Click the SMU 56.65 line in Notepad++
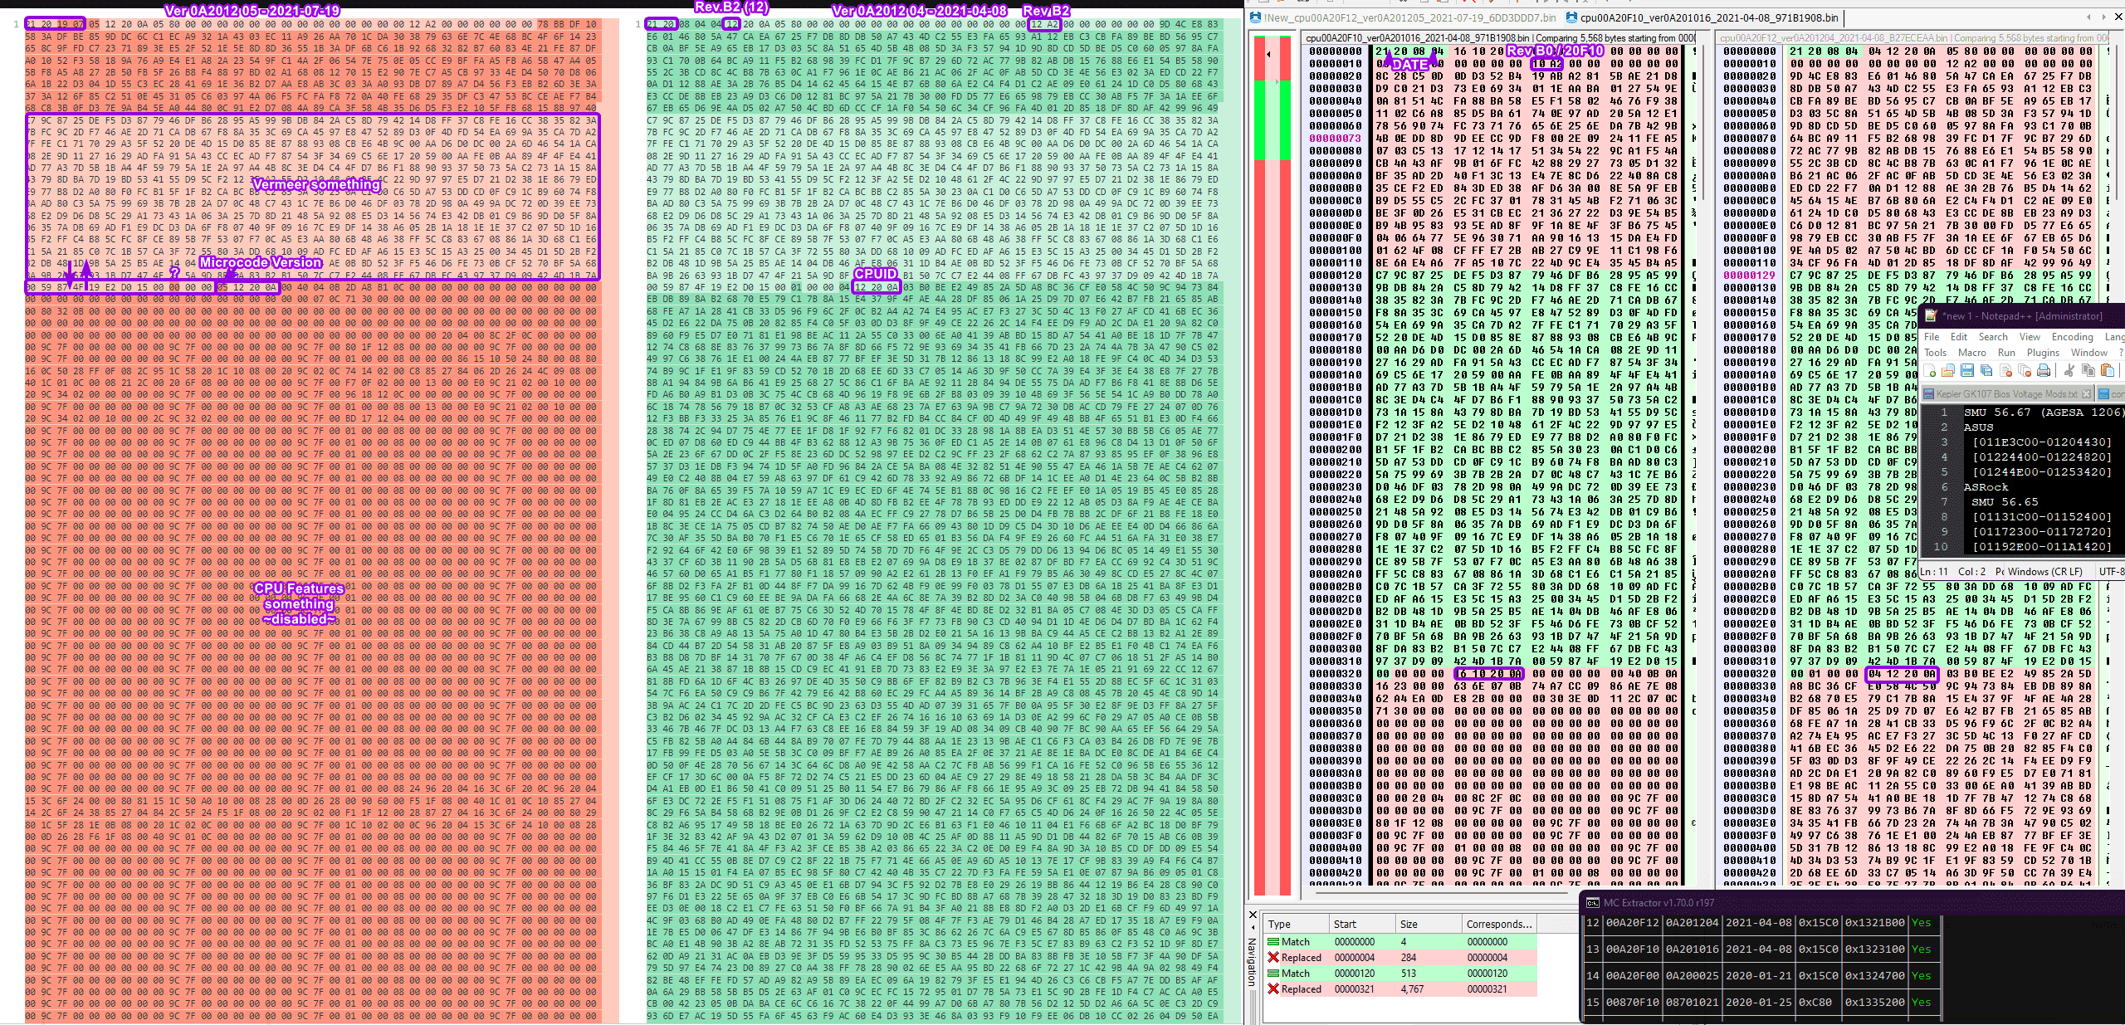 (x=2005, y=502)
